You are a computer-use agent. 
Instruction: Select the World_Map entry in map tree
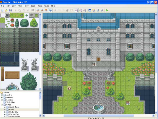pos(11,102)
